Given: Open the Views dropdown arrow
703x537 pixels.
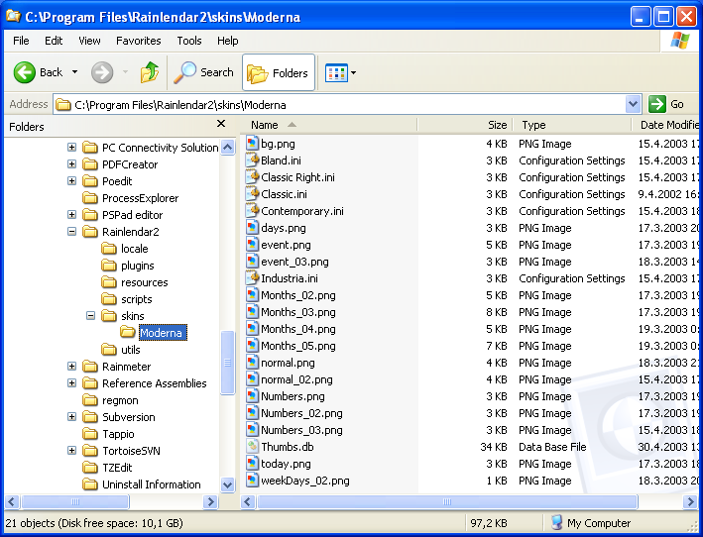Looking at the screenshot, I should pos(353,73).
